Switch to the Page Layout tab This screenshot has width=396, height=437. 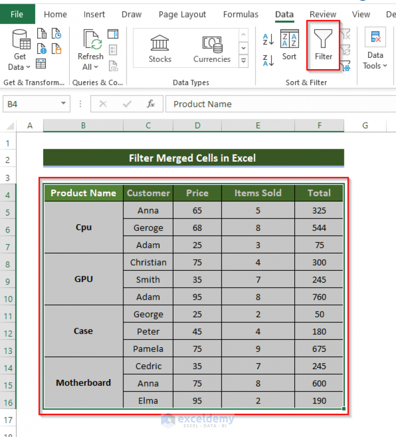click(x=182, y=14)
